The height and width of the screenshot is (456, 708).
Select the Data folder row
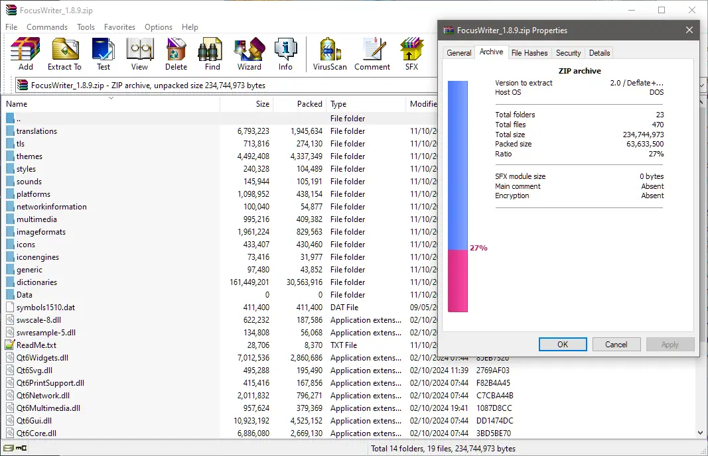(x=220, y=294)
